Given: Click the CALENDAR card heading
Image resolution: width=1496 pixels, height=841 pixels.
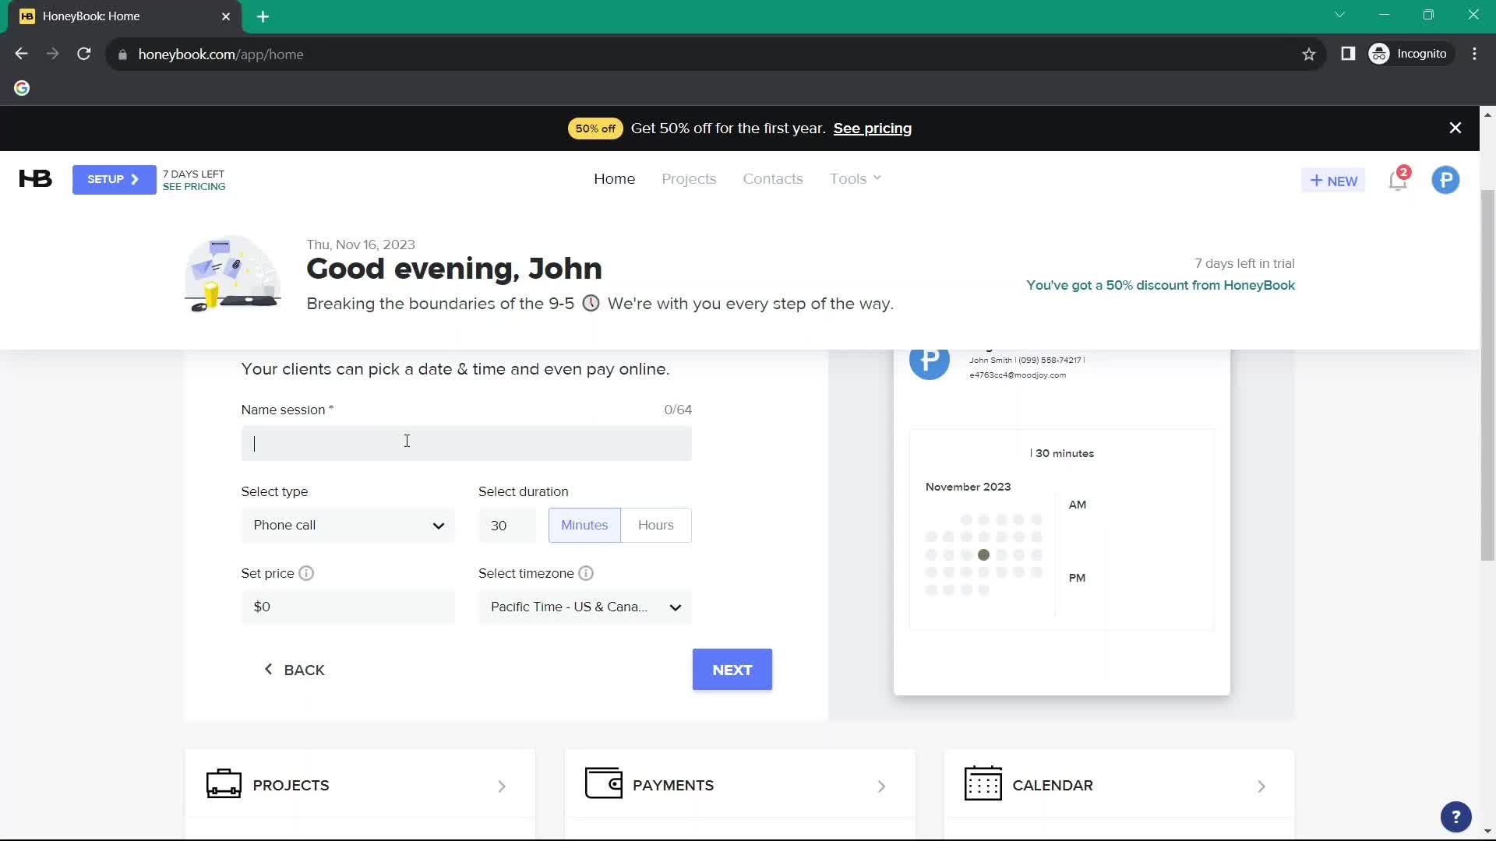Looking at the screenshot, I should (1053, 786).
